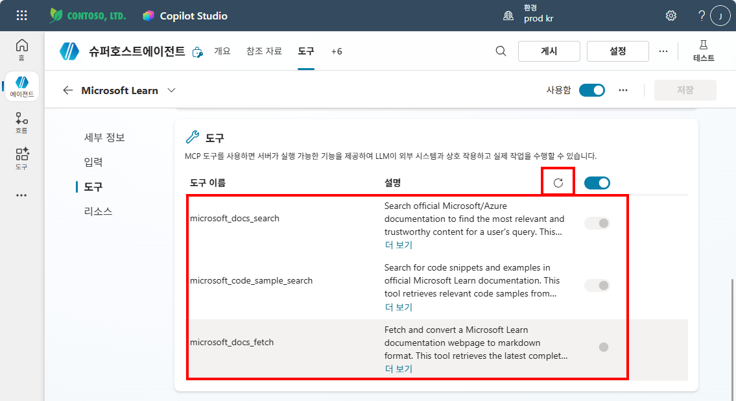
Task: Toggle the microsoft_code_sample_search switch
Action: [x=597, y=285]
